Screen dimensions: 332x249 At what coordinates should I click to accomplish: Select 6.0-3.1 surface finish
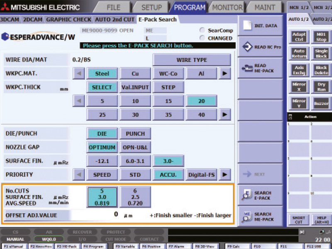[135, 161]
